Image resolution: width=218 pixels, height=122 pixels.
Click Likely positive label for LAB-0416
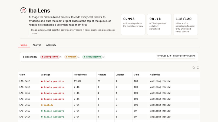coord(52,81)
